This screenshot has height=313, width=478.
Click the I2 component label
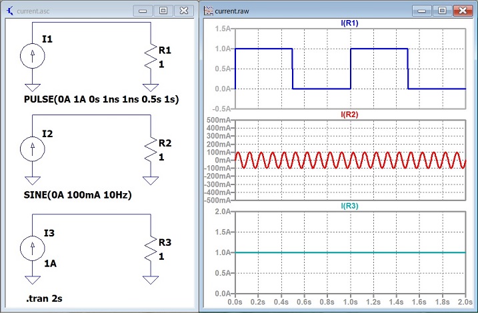[x=47, y=134]
